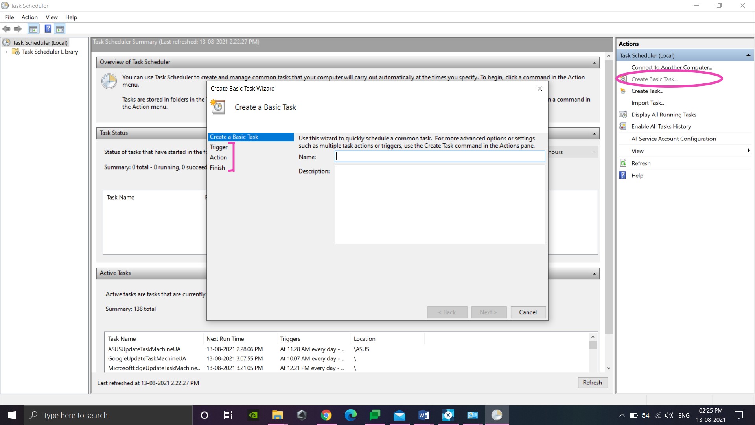Screen dimensions: 755x425
Task: Click the Task Scheduler icon on the taskbar
Action: tap(497, 415)
